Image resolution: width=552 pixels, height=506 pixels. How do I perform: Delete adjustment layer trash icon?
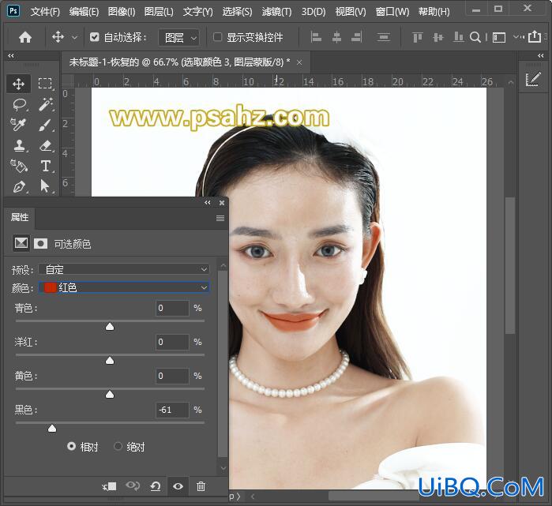pos(201,486)
